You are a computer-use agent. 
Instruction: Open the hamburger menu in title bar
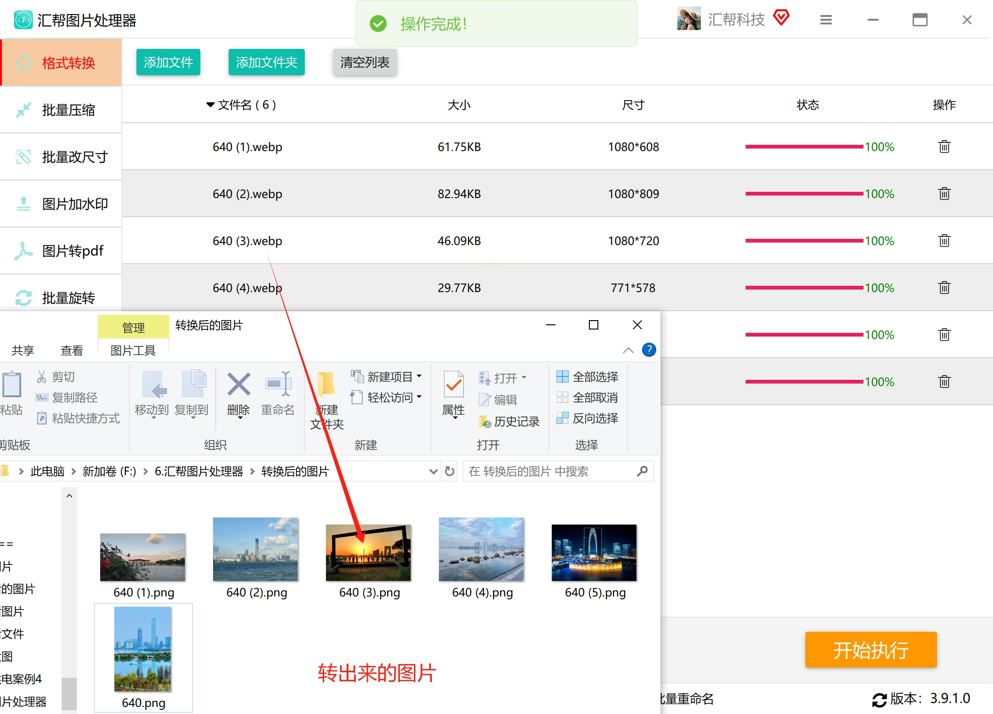pyautogui.click(x=826, y=20)
